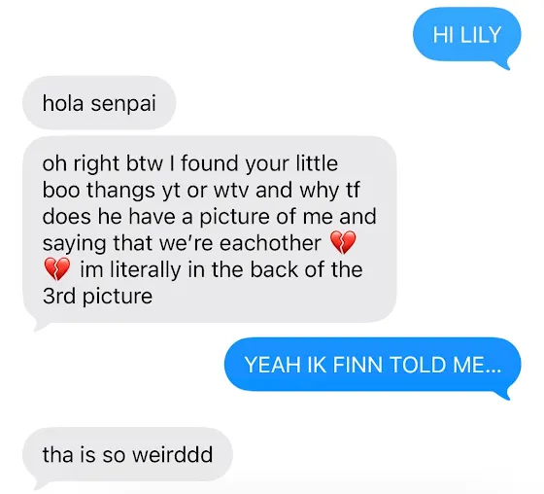Click the word "senpai" in the gray bubble
The image size is (544, 494).
123,104
